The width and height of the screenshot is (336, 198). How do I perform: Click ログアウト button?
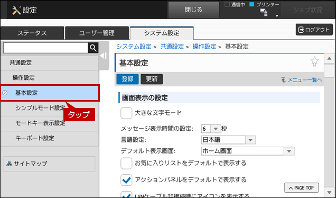(314, 30)
